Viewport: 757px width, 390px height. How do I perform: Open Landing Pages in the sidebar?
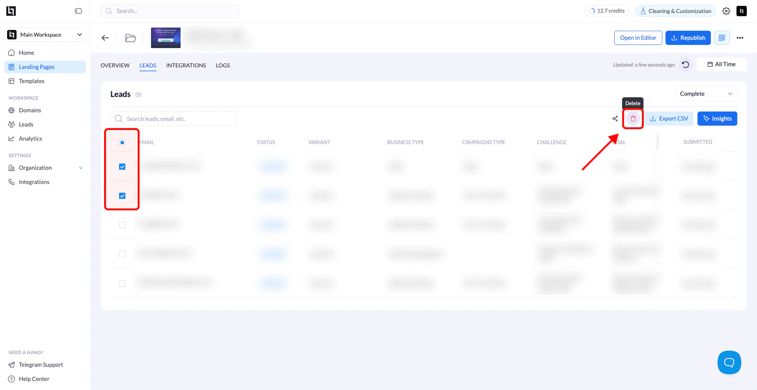tap(45, 67)
